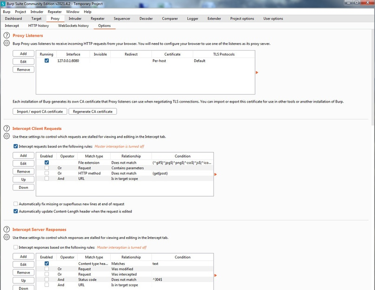
Task: Click Import / export CA certificate button
Action: click(x=39, y=111)
